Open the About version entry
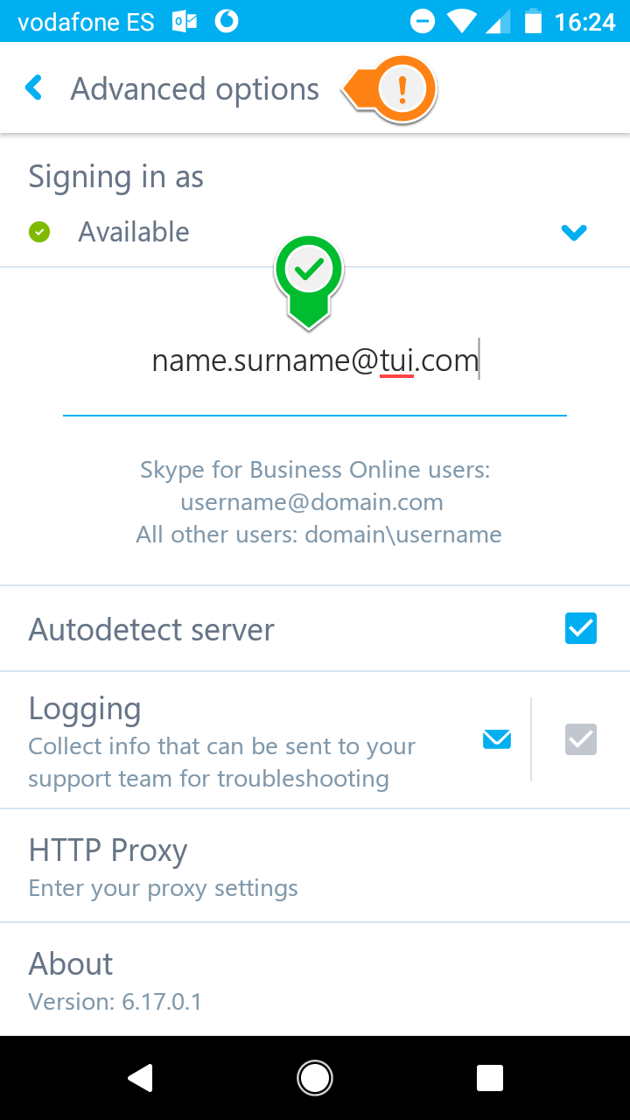Viewport: 630px width, 1120px height. [315, 980]
